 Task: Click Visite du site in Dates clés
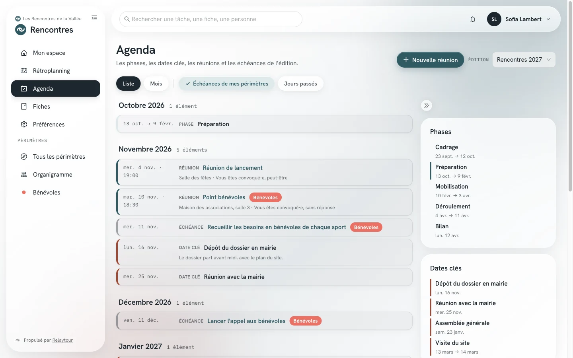tap(488, 347)
